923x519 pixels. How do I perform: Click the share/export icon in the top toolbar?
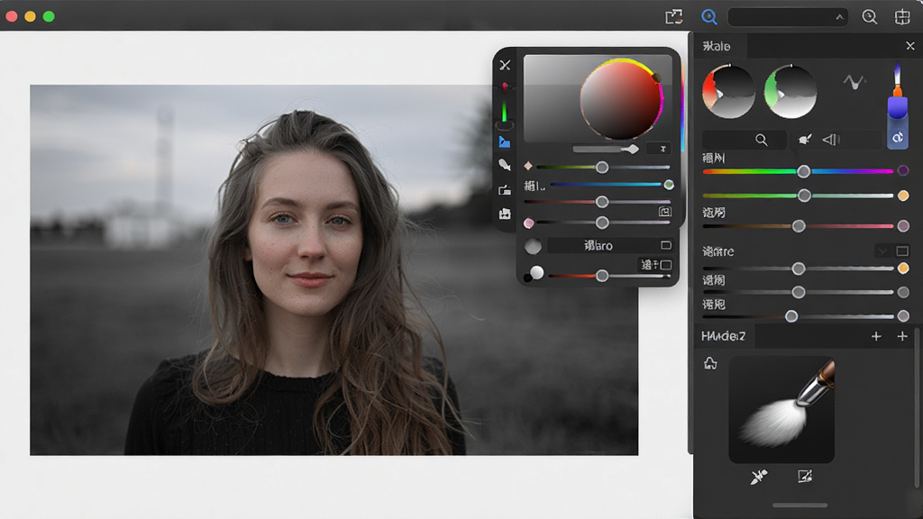tap(673, 16)
